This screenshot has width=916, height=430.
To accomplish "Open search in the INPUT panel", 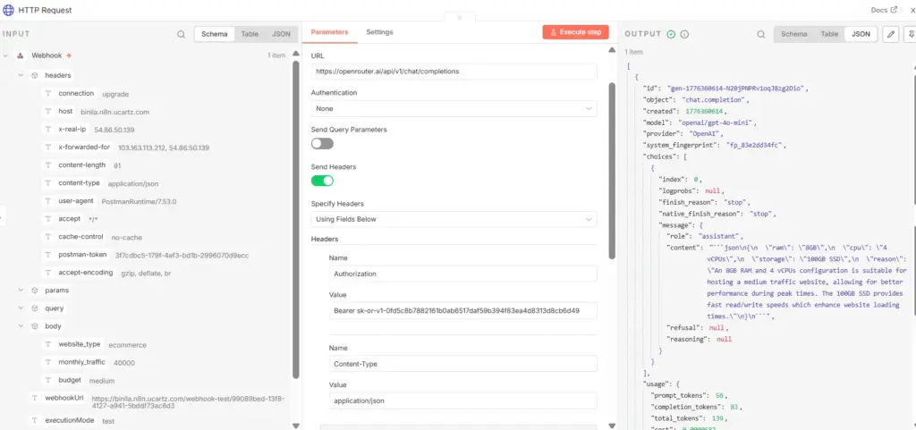I will [181, 35].
